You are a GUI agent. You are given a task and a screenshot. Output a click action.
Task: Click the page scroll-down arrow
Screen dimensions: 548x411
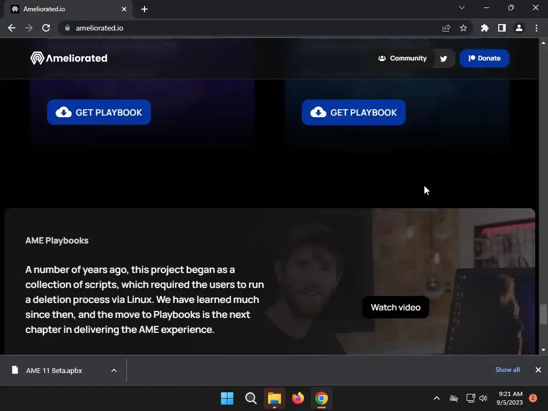(544, 350)
